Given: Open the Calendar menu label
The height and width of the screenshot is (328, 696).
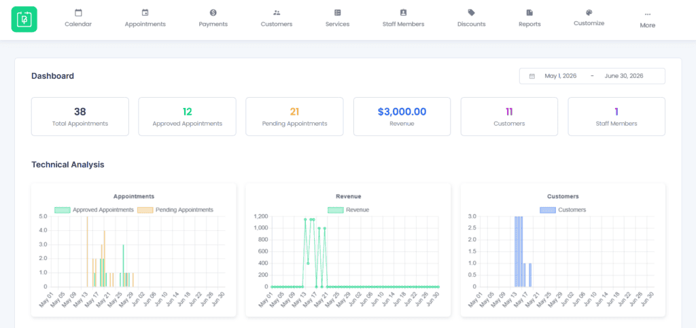Looking at the screenshot, I should click(x=78, y=24).
